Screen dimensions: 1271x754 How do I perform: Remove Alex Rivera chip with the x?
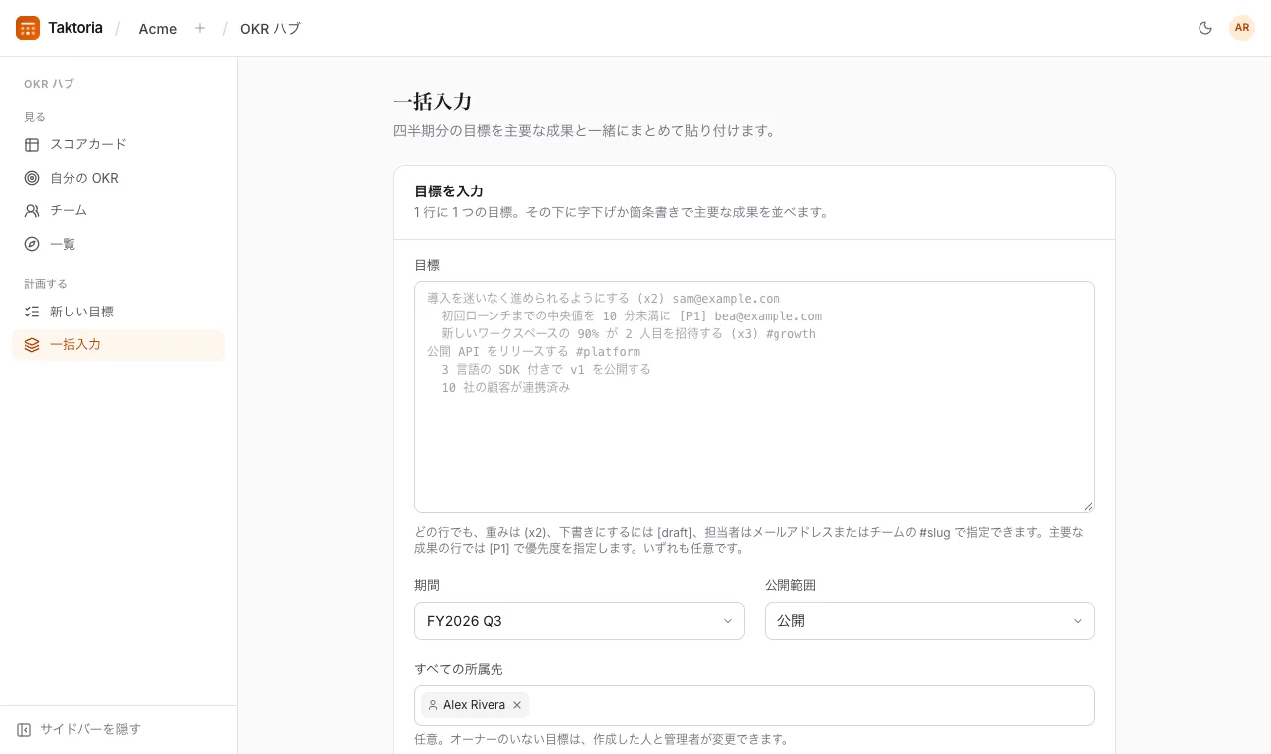(x=517, y=705)
